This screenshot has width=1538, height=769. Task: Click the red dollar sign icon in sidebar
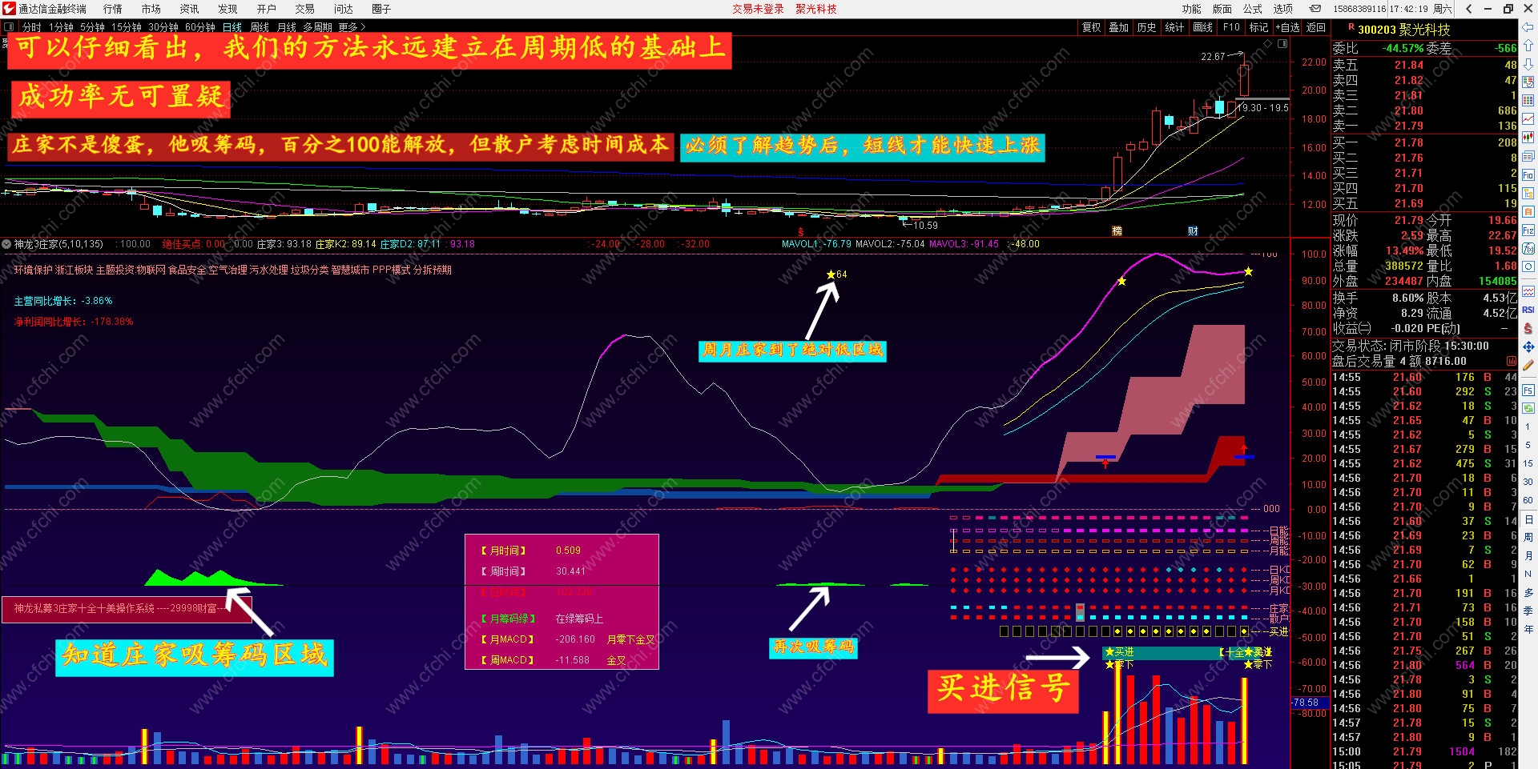1528,328
